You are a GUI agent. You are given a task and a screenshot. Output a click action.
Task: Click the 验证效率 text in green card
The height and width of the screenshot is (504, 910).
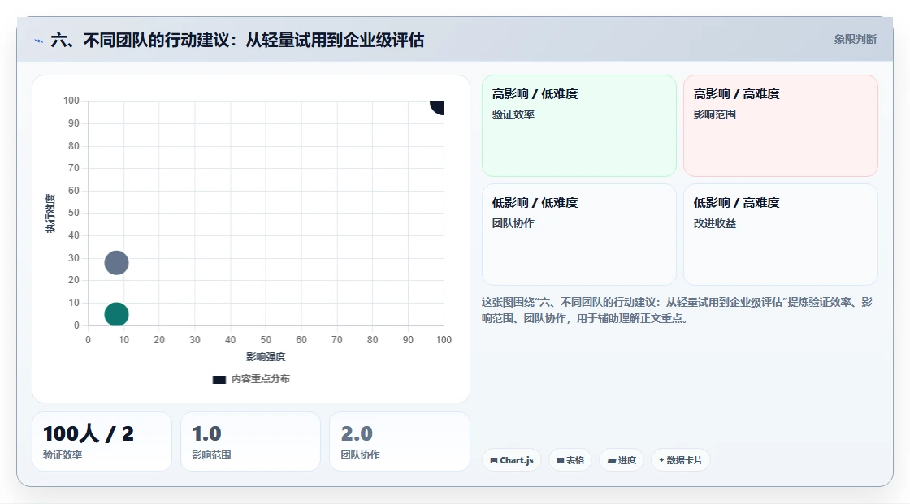513,114
